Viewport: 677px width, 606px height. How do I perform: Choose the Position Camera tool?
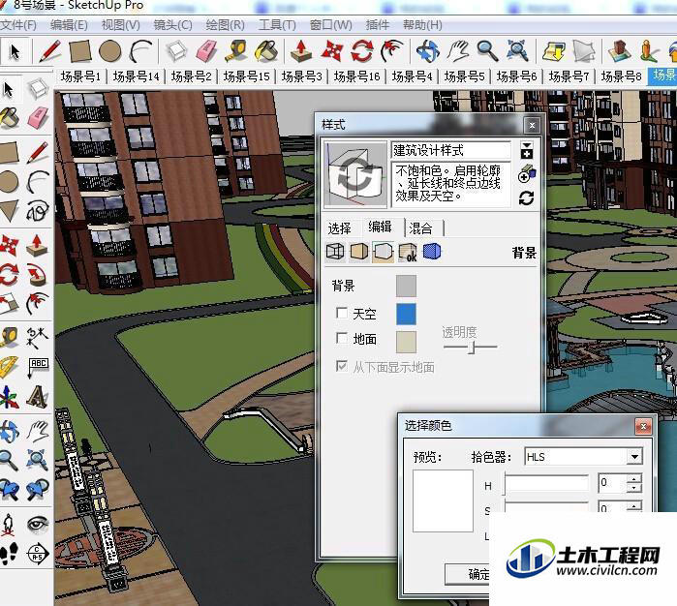click(x=9, y=524)
